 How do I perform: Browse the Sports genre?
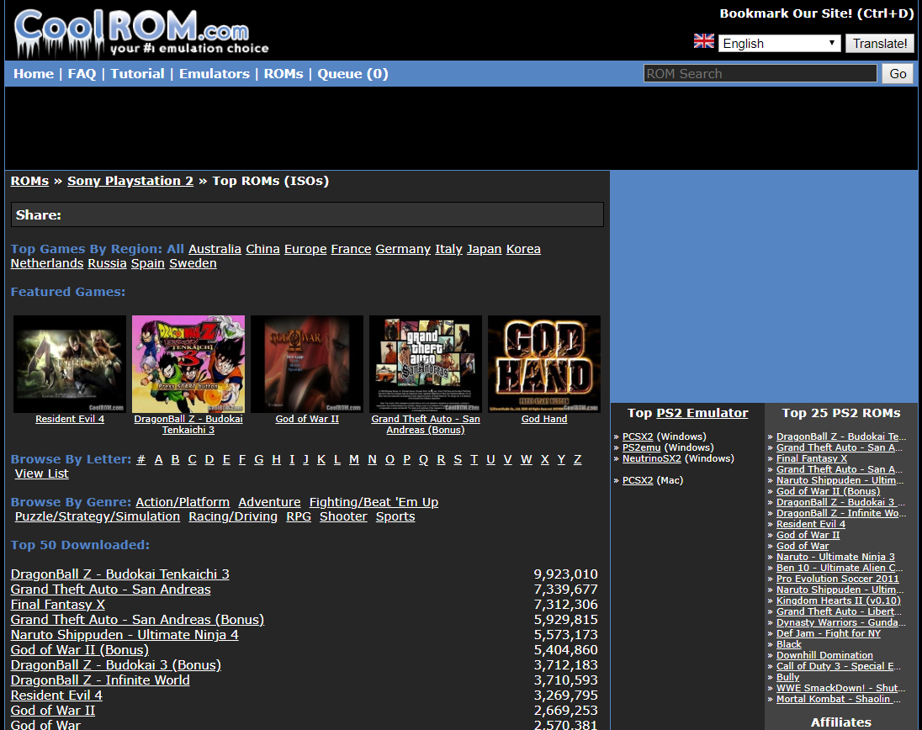(x=395, y=516)
